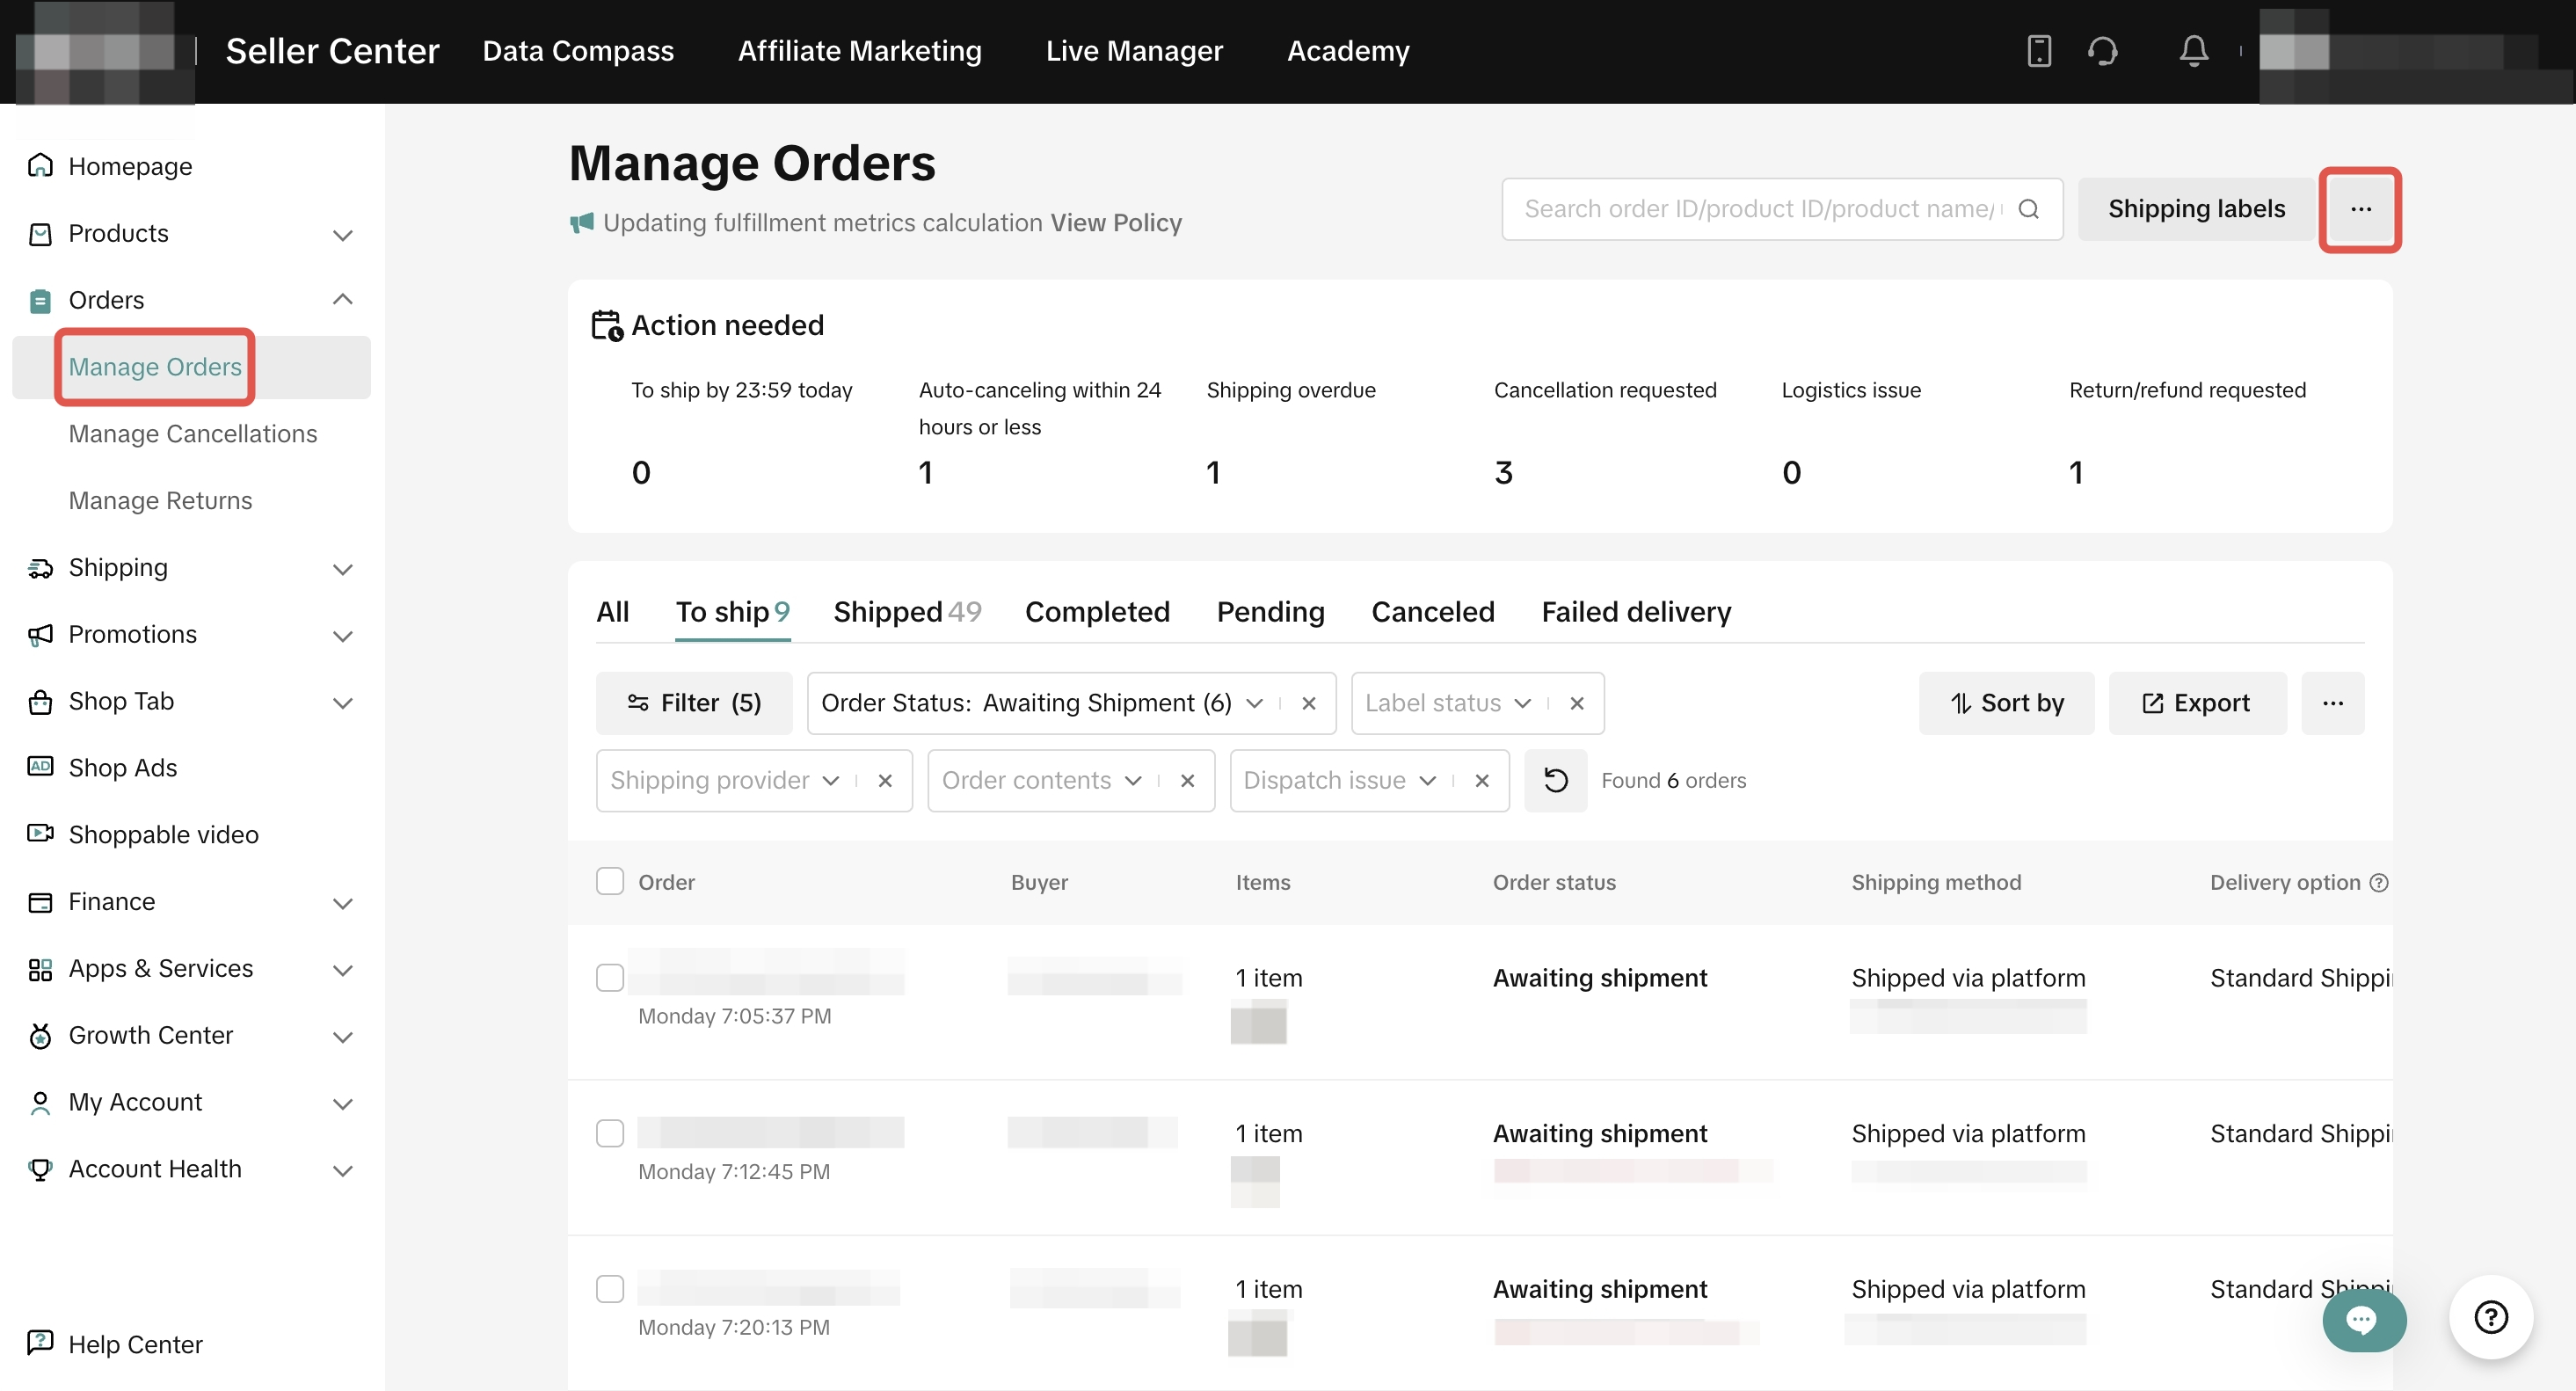Click the search magnifier icon

2028,209
